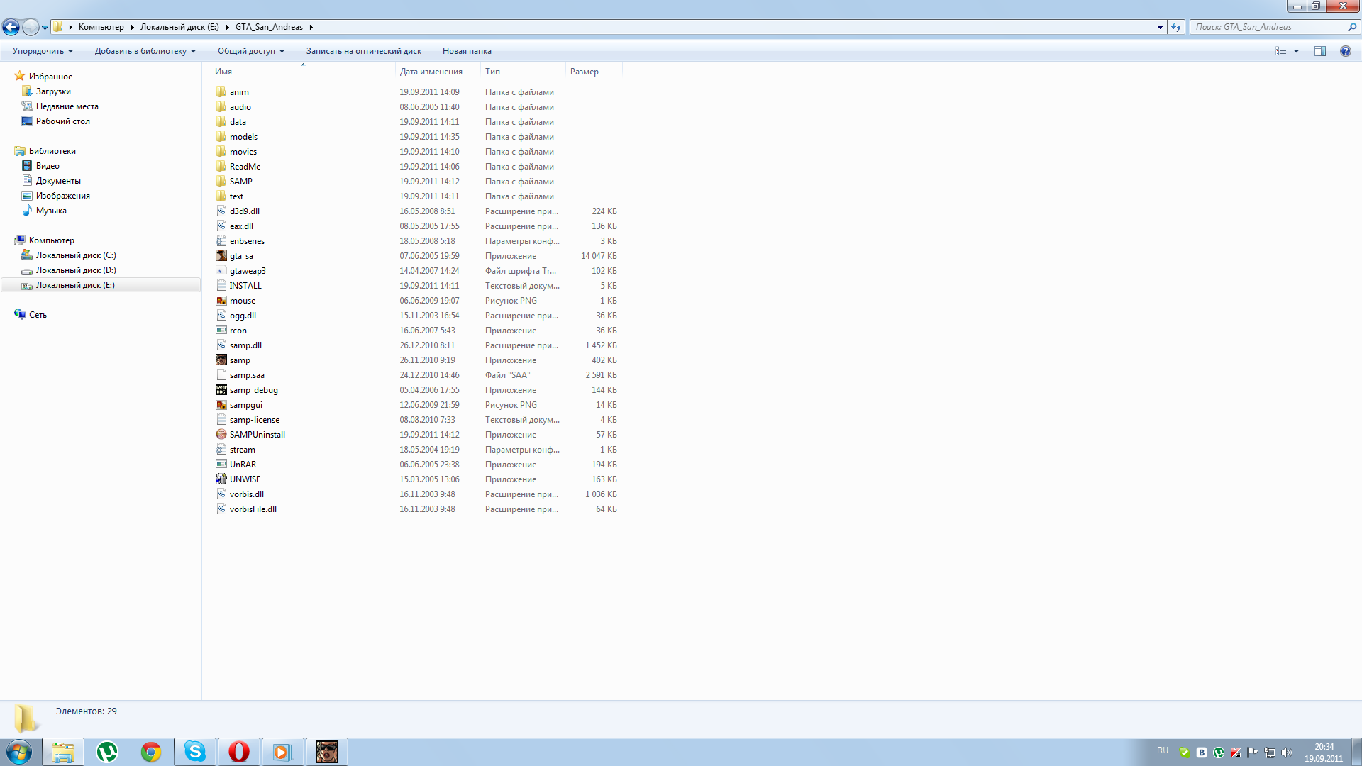Viewport: 1362px width, 766px height.
Task: Select Локальный диск (D:) in sidebar
Action: point(76,270)
